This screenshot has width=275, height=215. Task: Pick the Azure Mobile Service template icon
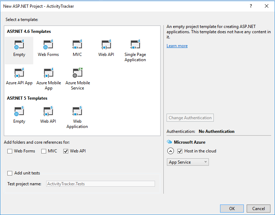point(78,73)
